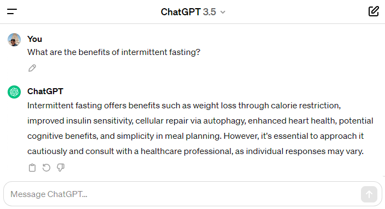This screenshot has height=209, width=385.
Task: Click the user profile photo beside You
Action: [x=14, y=40]
